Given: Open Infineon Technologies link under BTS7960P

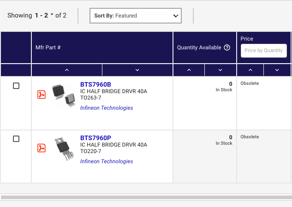Looking at the screenshot, I should pos(107,161).
